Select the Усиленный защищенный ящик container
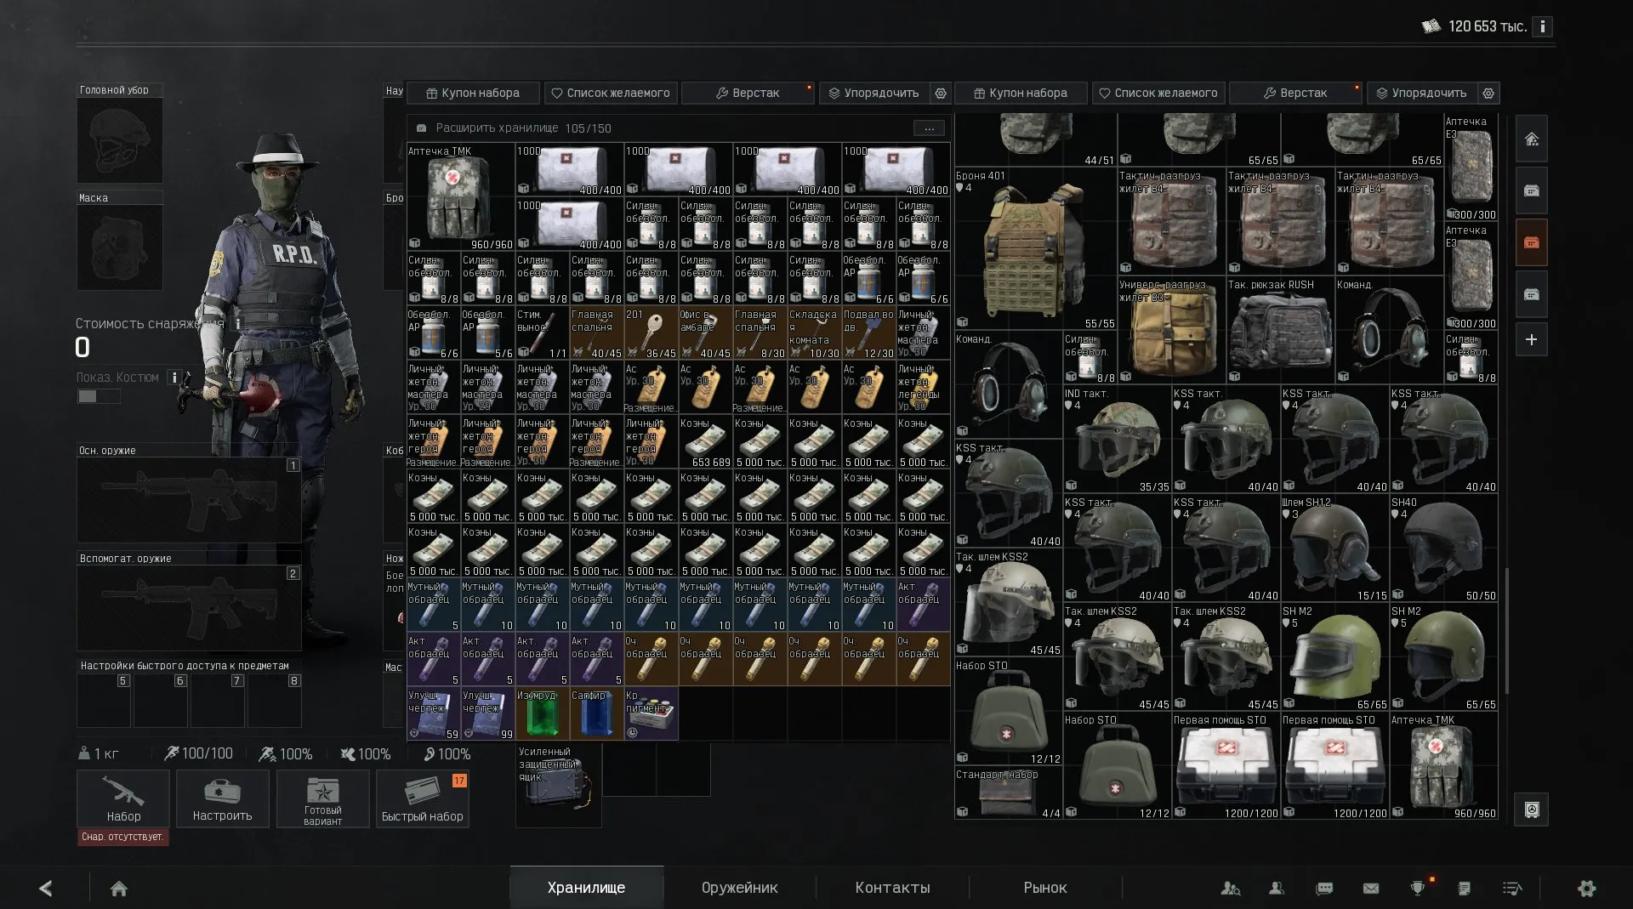The image size is (1633, 909). pos(558,785)
